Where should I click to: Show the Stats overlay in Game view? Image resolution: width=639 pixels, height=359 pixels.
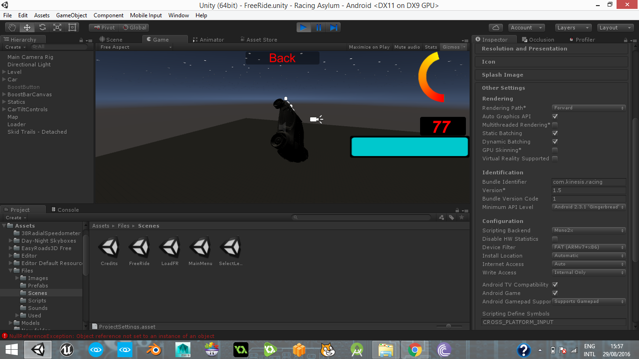coord(431,47)
